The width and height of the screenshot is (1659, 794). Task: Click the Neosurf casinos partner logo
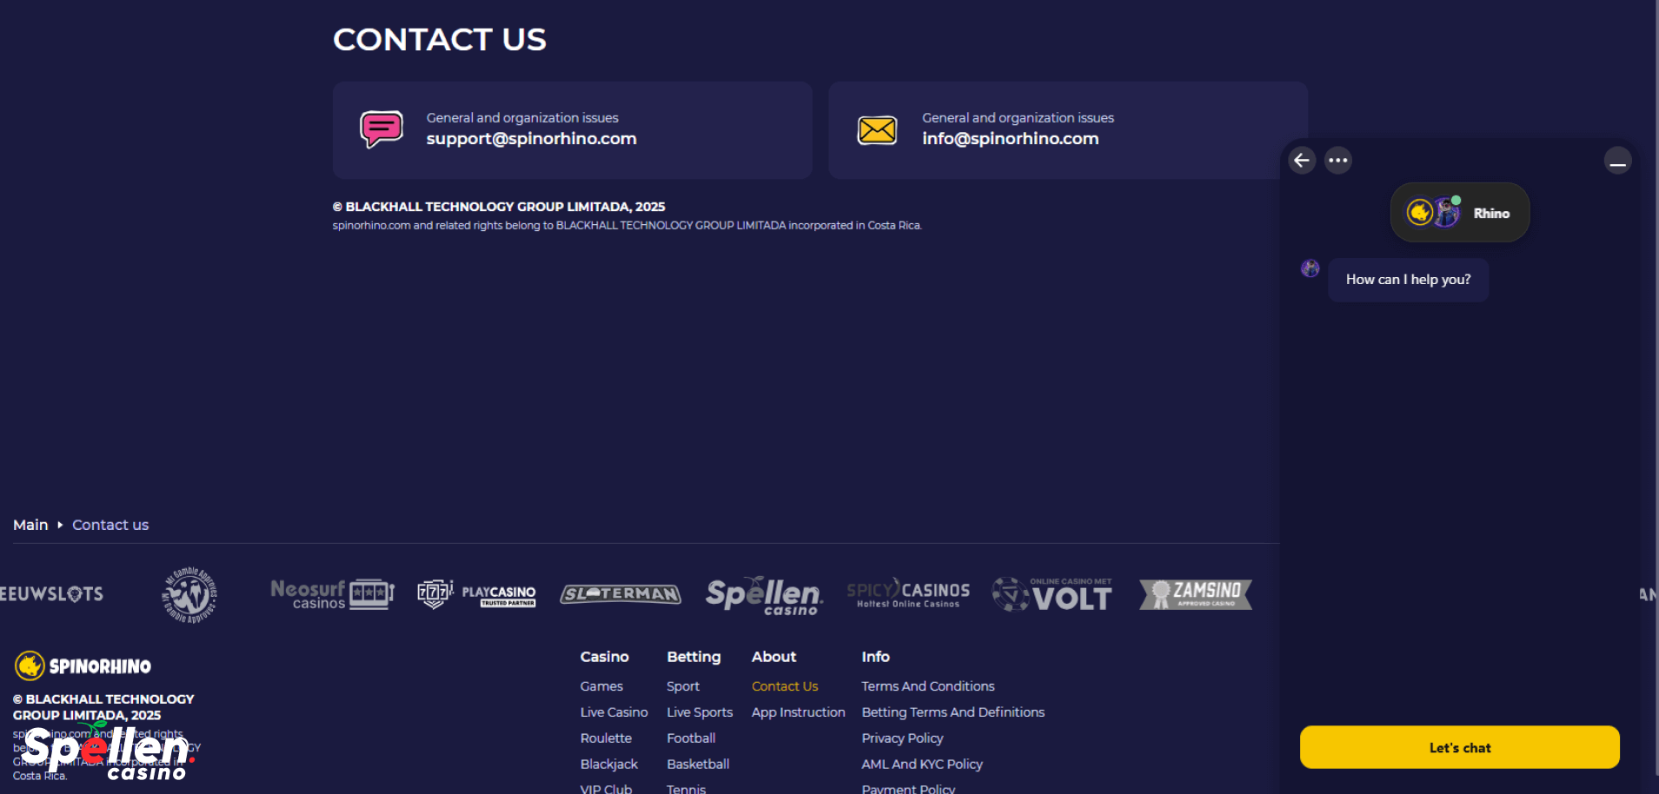click(x=332, y=594)
